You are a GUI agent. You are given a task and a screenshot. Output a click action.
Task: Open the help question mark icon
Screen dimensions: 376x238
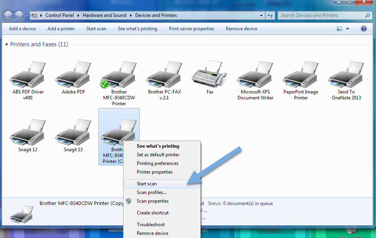click(363, 29)
